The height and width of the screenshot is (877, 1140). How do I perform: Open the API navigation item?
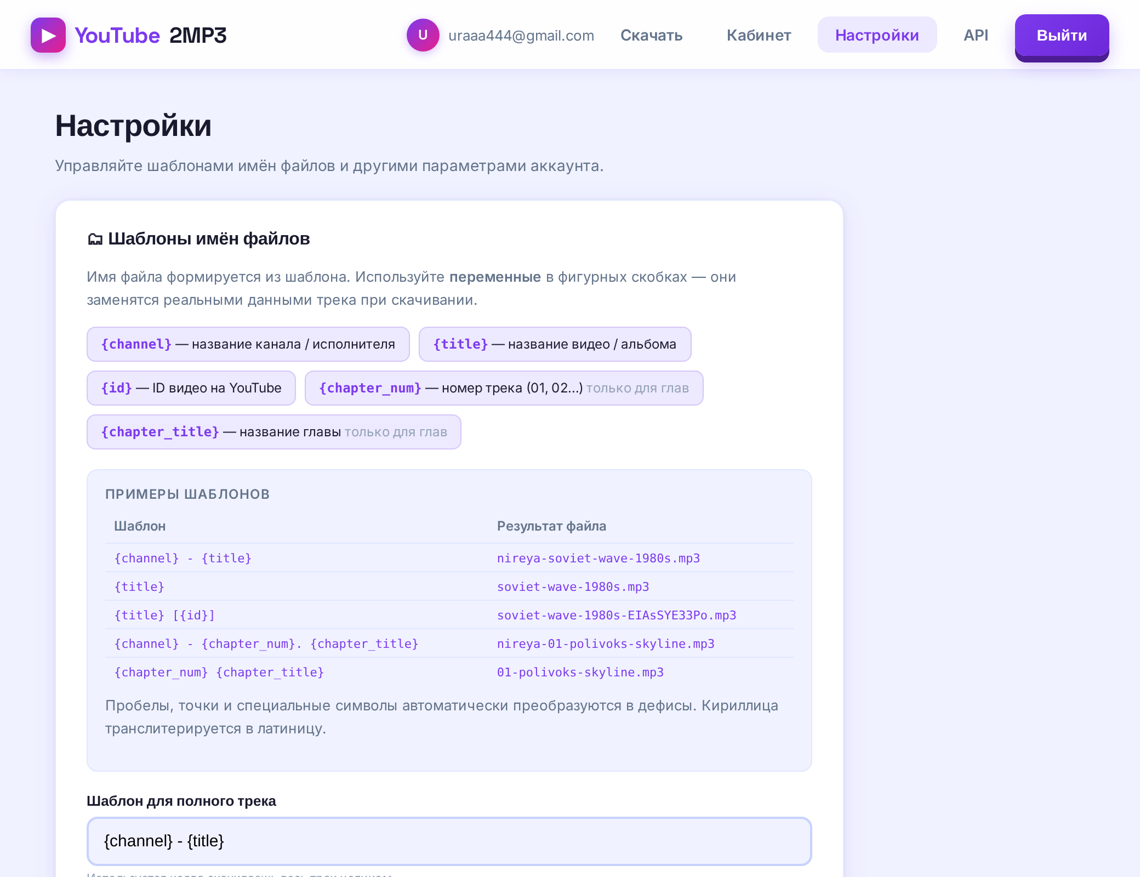click(x=976, y=35)
